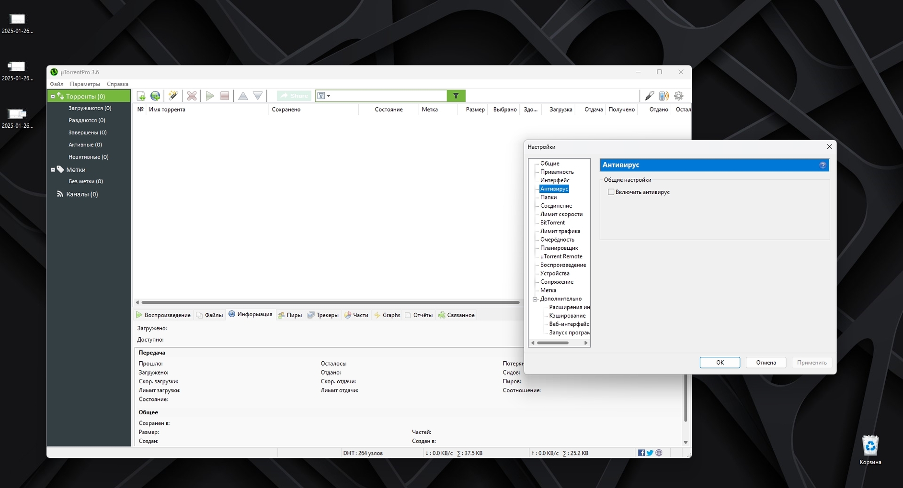Switch to the Воспроизведение tab
This screenshot has width=903, height=488.
coord(163,315)
